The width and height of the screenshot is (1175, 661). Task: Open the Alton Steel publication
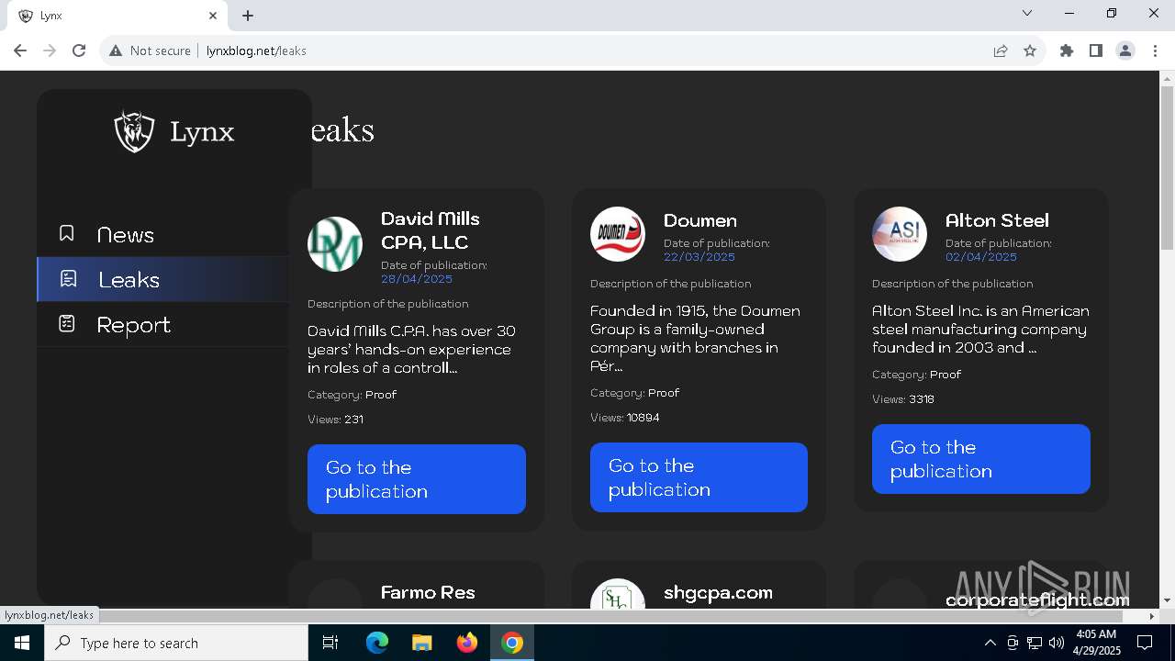tap(980, 459)
